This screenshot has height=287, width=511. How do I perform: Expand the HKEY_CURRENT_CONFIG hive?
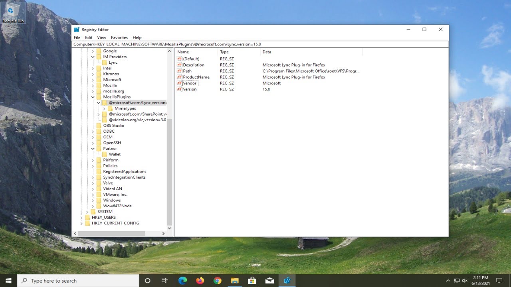click(81, 223)
